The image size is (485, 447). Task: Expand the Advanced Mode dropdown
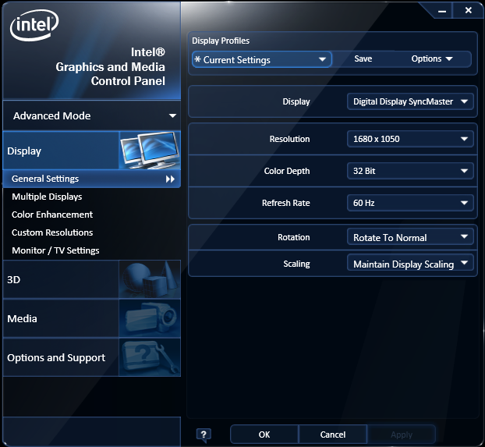pos(91,115)
